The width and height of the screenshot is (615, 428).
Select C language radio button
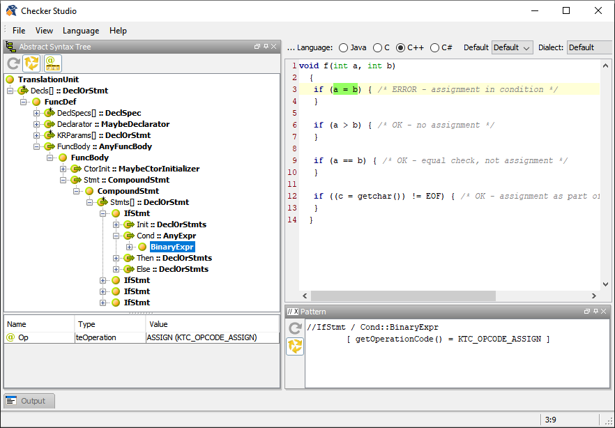(377, 48)
